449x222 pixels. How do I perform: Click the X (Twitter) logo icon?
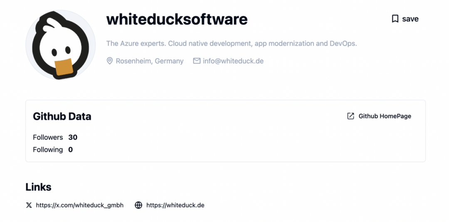[x=29, y=205]
